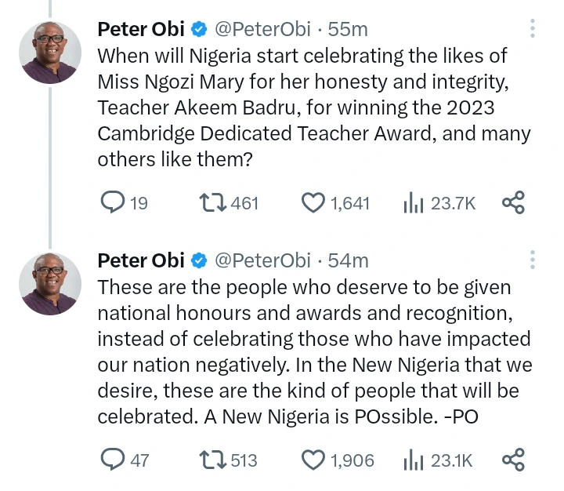View analytics for the 23.7K views tweet
The image size is (564, 491).
pos(413,203)
